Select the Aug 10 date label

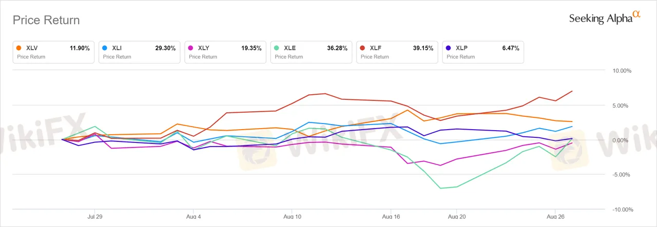(x=292, y=217)
